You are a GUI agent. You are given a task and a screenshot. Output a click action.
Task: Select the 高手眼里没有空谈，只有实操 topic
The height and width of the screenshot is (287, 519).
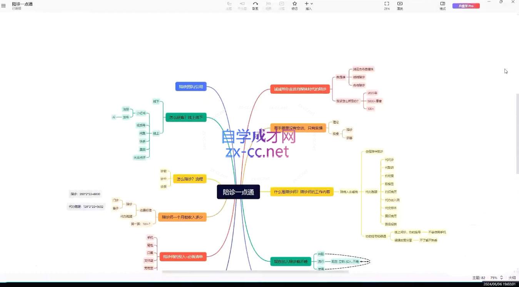(x=299, y=128)
